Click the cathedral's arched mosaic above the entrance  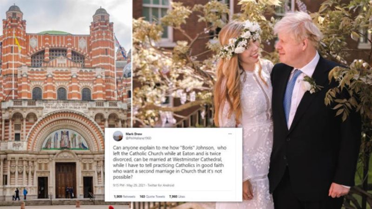click(x=65, y=140)
